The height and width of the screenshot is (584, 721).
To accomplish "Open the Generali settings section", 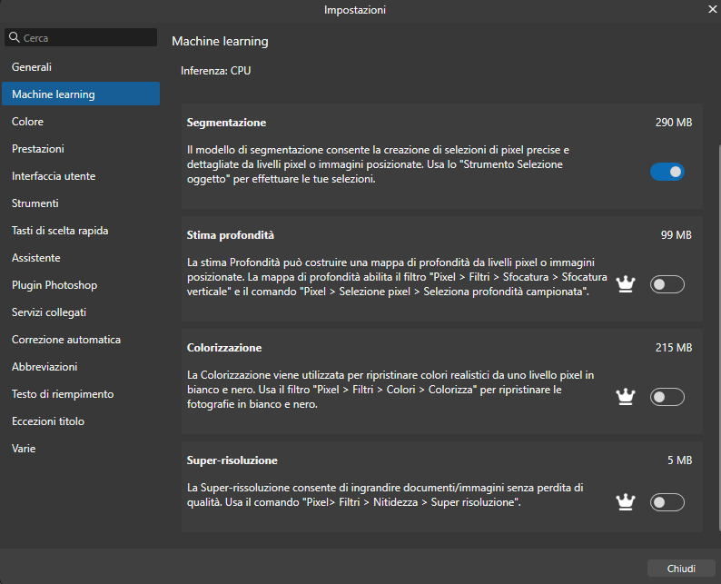I will tap(32, 67).
